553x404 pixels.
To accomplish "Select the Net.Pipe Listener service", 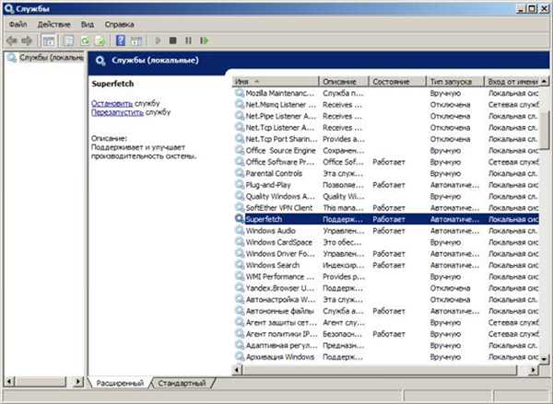I will [385, 116].
